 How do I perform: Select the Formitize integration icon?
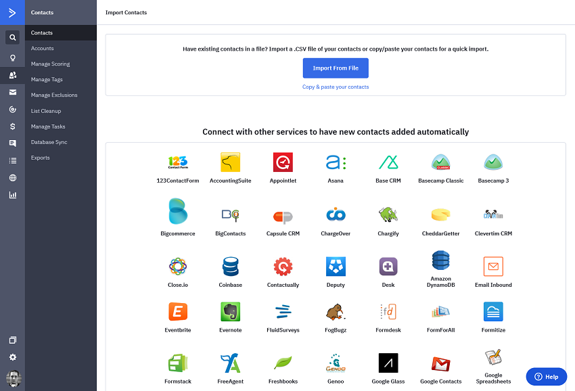(493, 312)
